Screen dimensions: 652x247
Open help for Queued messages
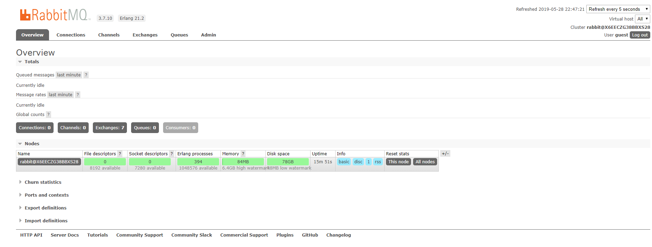point(86,75)
